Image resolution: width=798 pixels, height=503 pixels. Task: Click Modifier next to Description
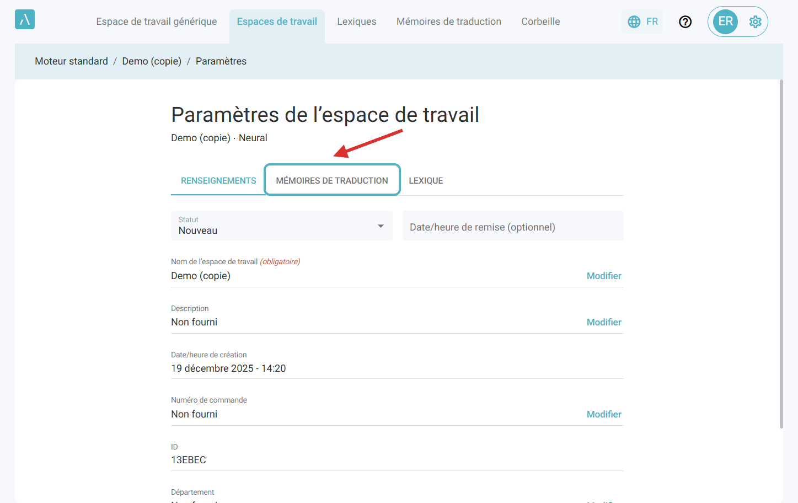coord(604,322)
